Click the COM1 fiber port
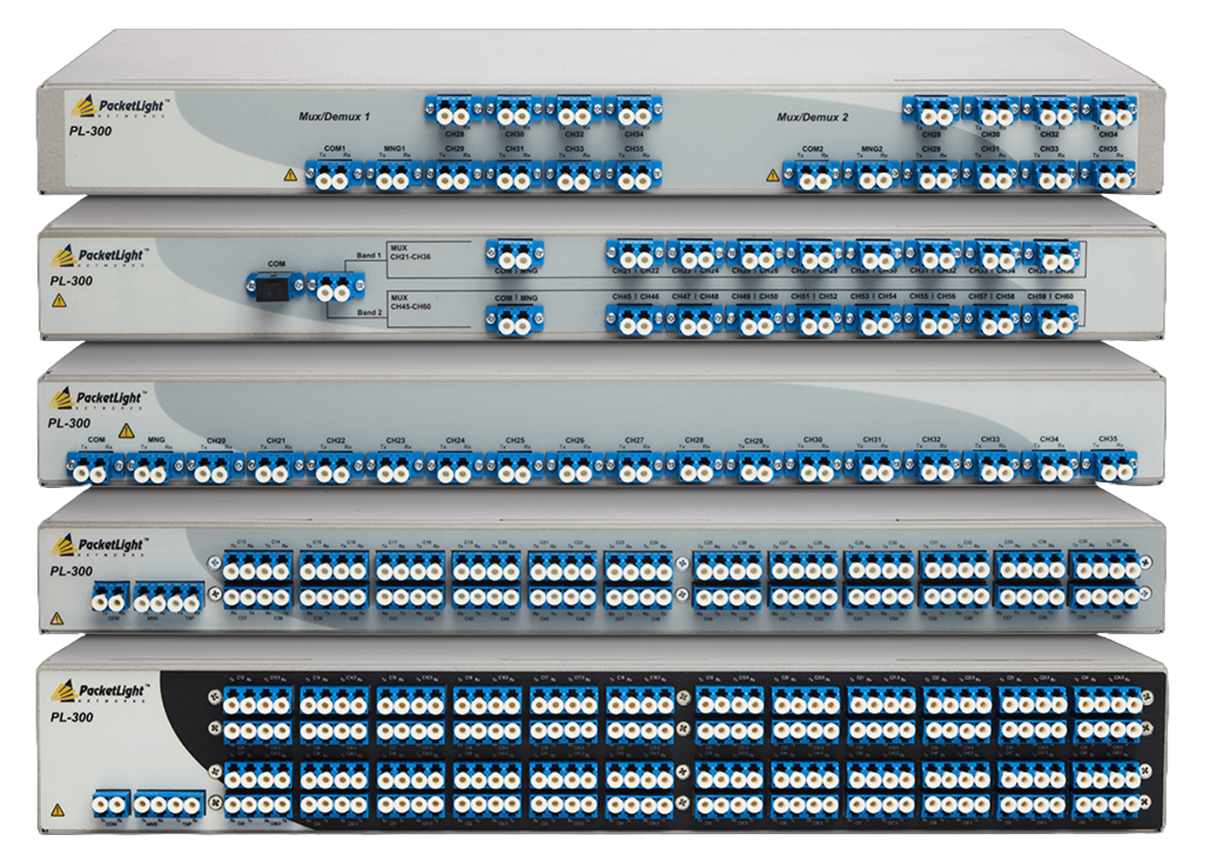The image size is (1207, 861). tap(334, 176)
